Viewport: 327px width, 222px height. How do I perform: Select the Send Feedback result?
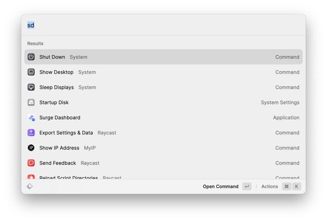pos(163,163)
